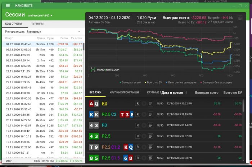
Task: Open the КРУПНЫЕ ПРОИГРЫШИ tab
Action: point(124,92)
